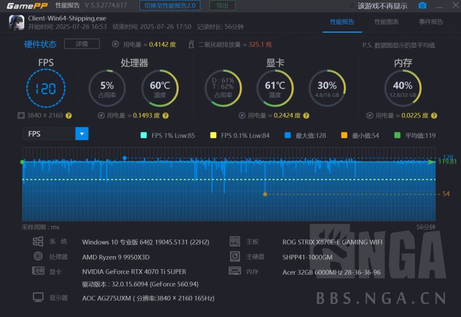Click the 处理器 processor info icon
This screenshot has height=317, width=461.
pos(38,256)
